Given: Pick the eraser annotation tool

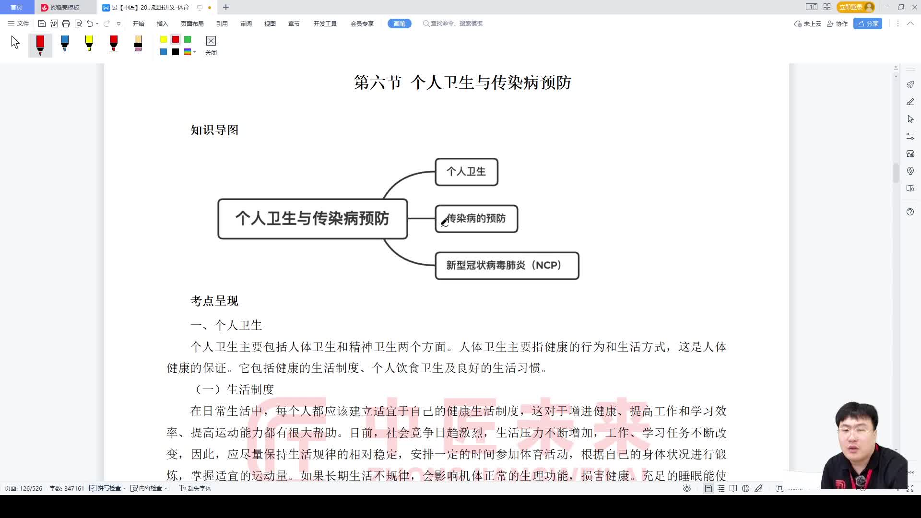Looking at the screenshot, I should (x=138, y=45).
